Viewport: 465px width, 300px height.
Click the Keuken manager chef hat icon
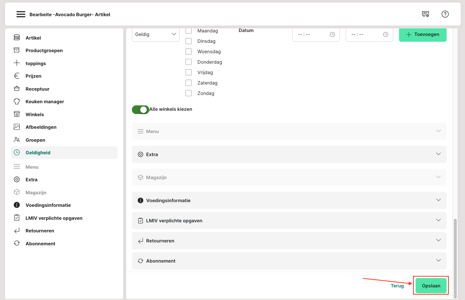pyautogui.click(x=17, y=101)
